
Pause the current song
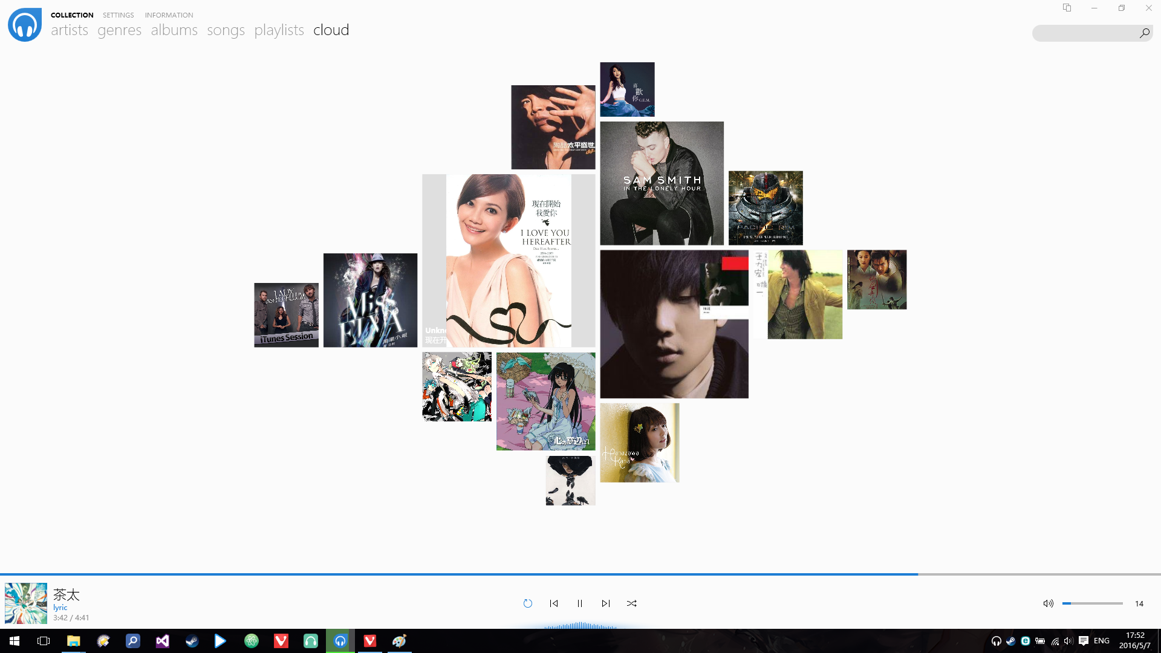pos(580,603)
